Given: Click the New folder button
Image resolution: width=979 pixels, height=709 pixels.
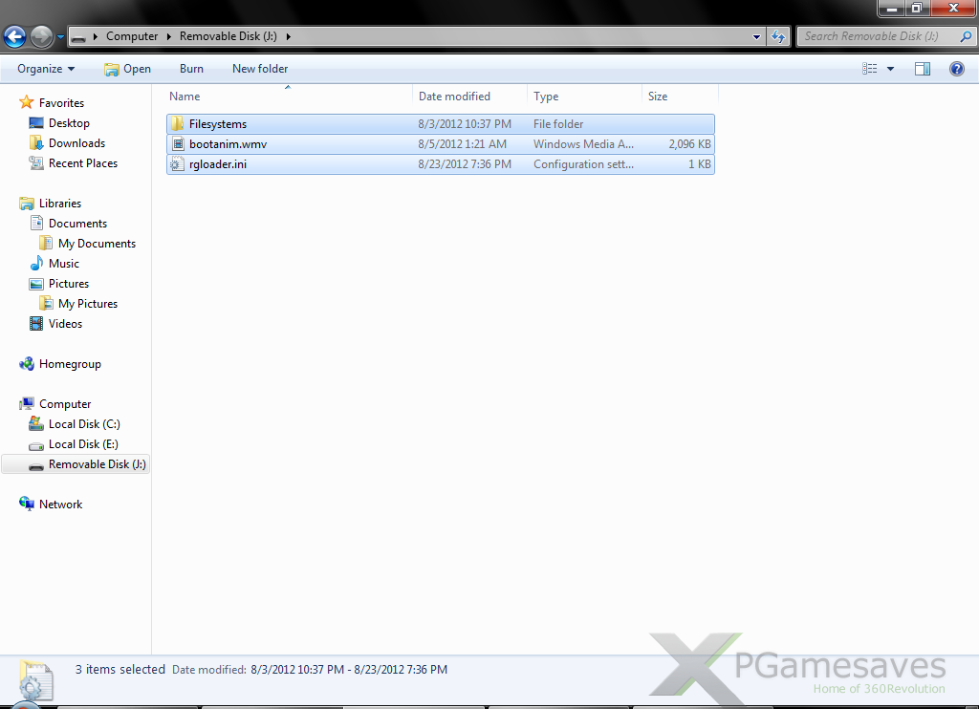Looking at the screenshot, I should click(x=260, y=69).
